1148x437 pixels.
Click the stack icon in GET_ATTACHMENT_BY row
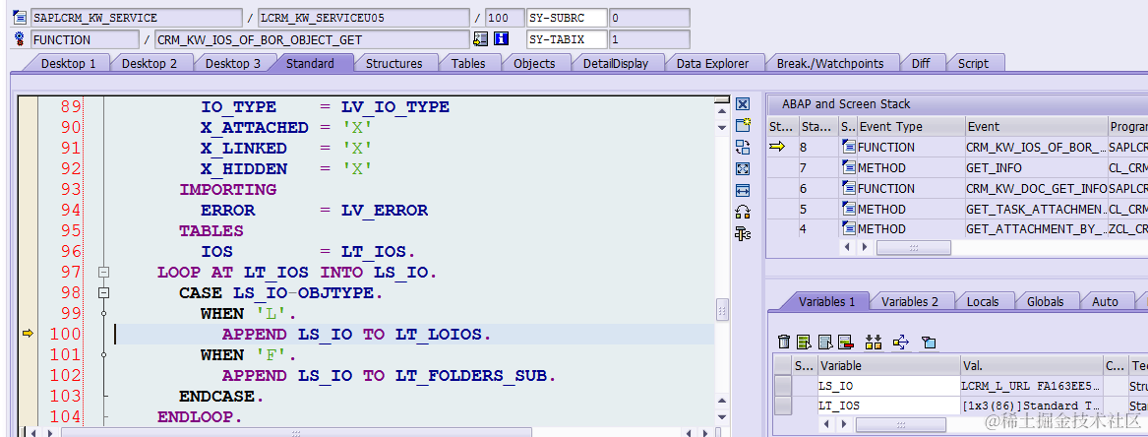tap(849, 229)
